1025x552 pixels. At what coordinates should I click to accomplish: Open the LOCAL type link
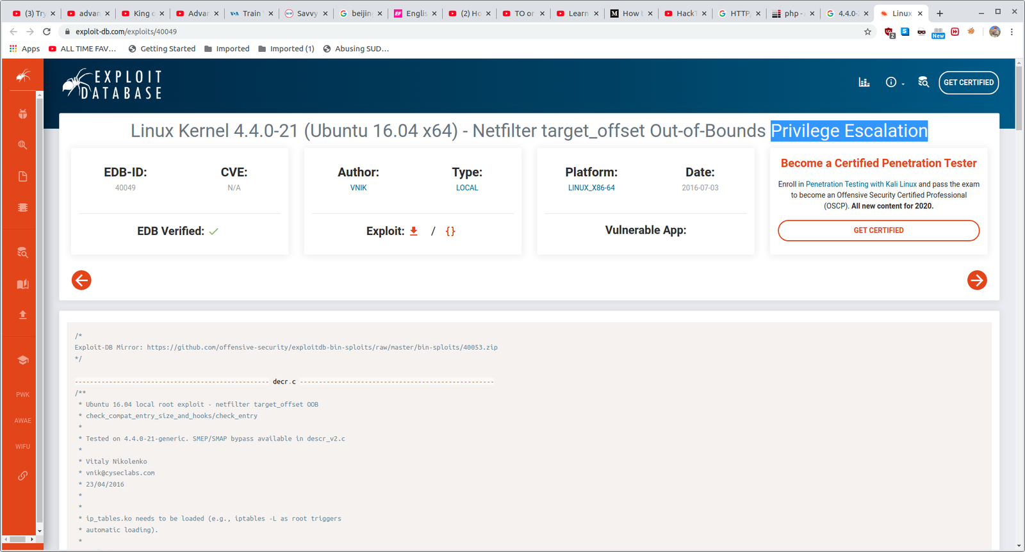(467, 188)
